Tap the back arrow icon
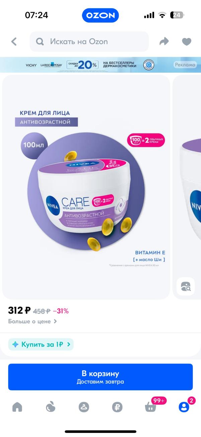 [14, 42]
